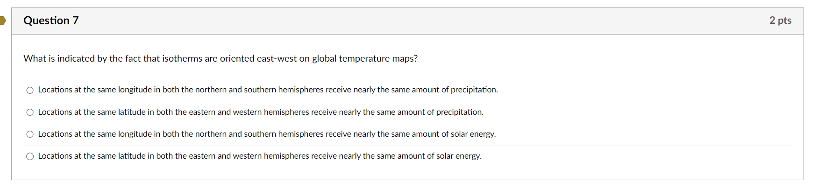Choose radio button for longitude solar energy answer
The image size is (818, 189).
coord(30,134)
